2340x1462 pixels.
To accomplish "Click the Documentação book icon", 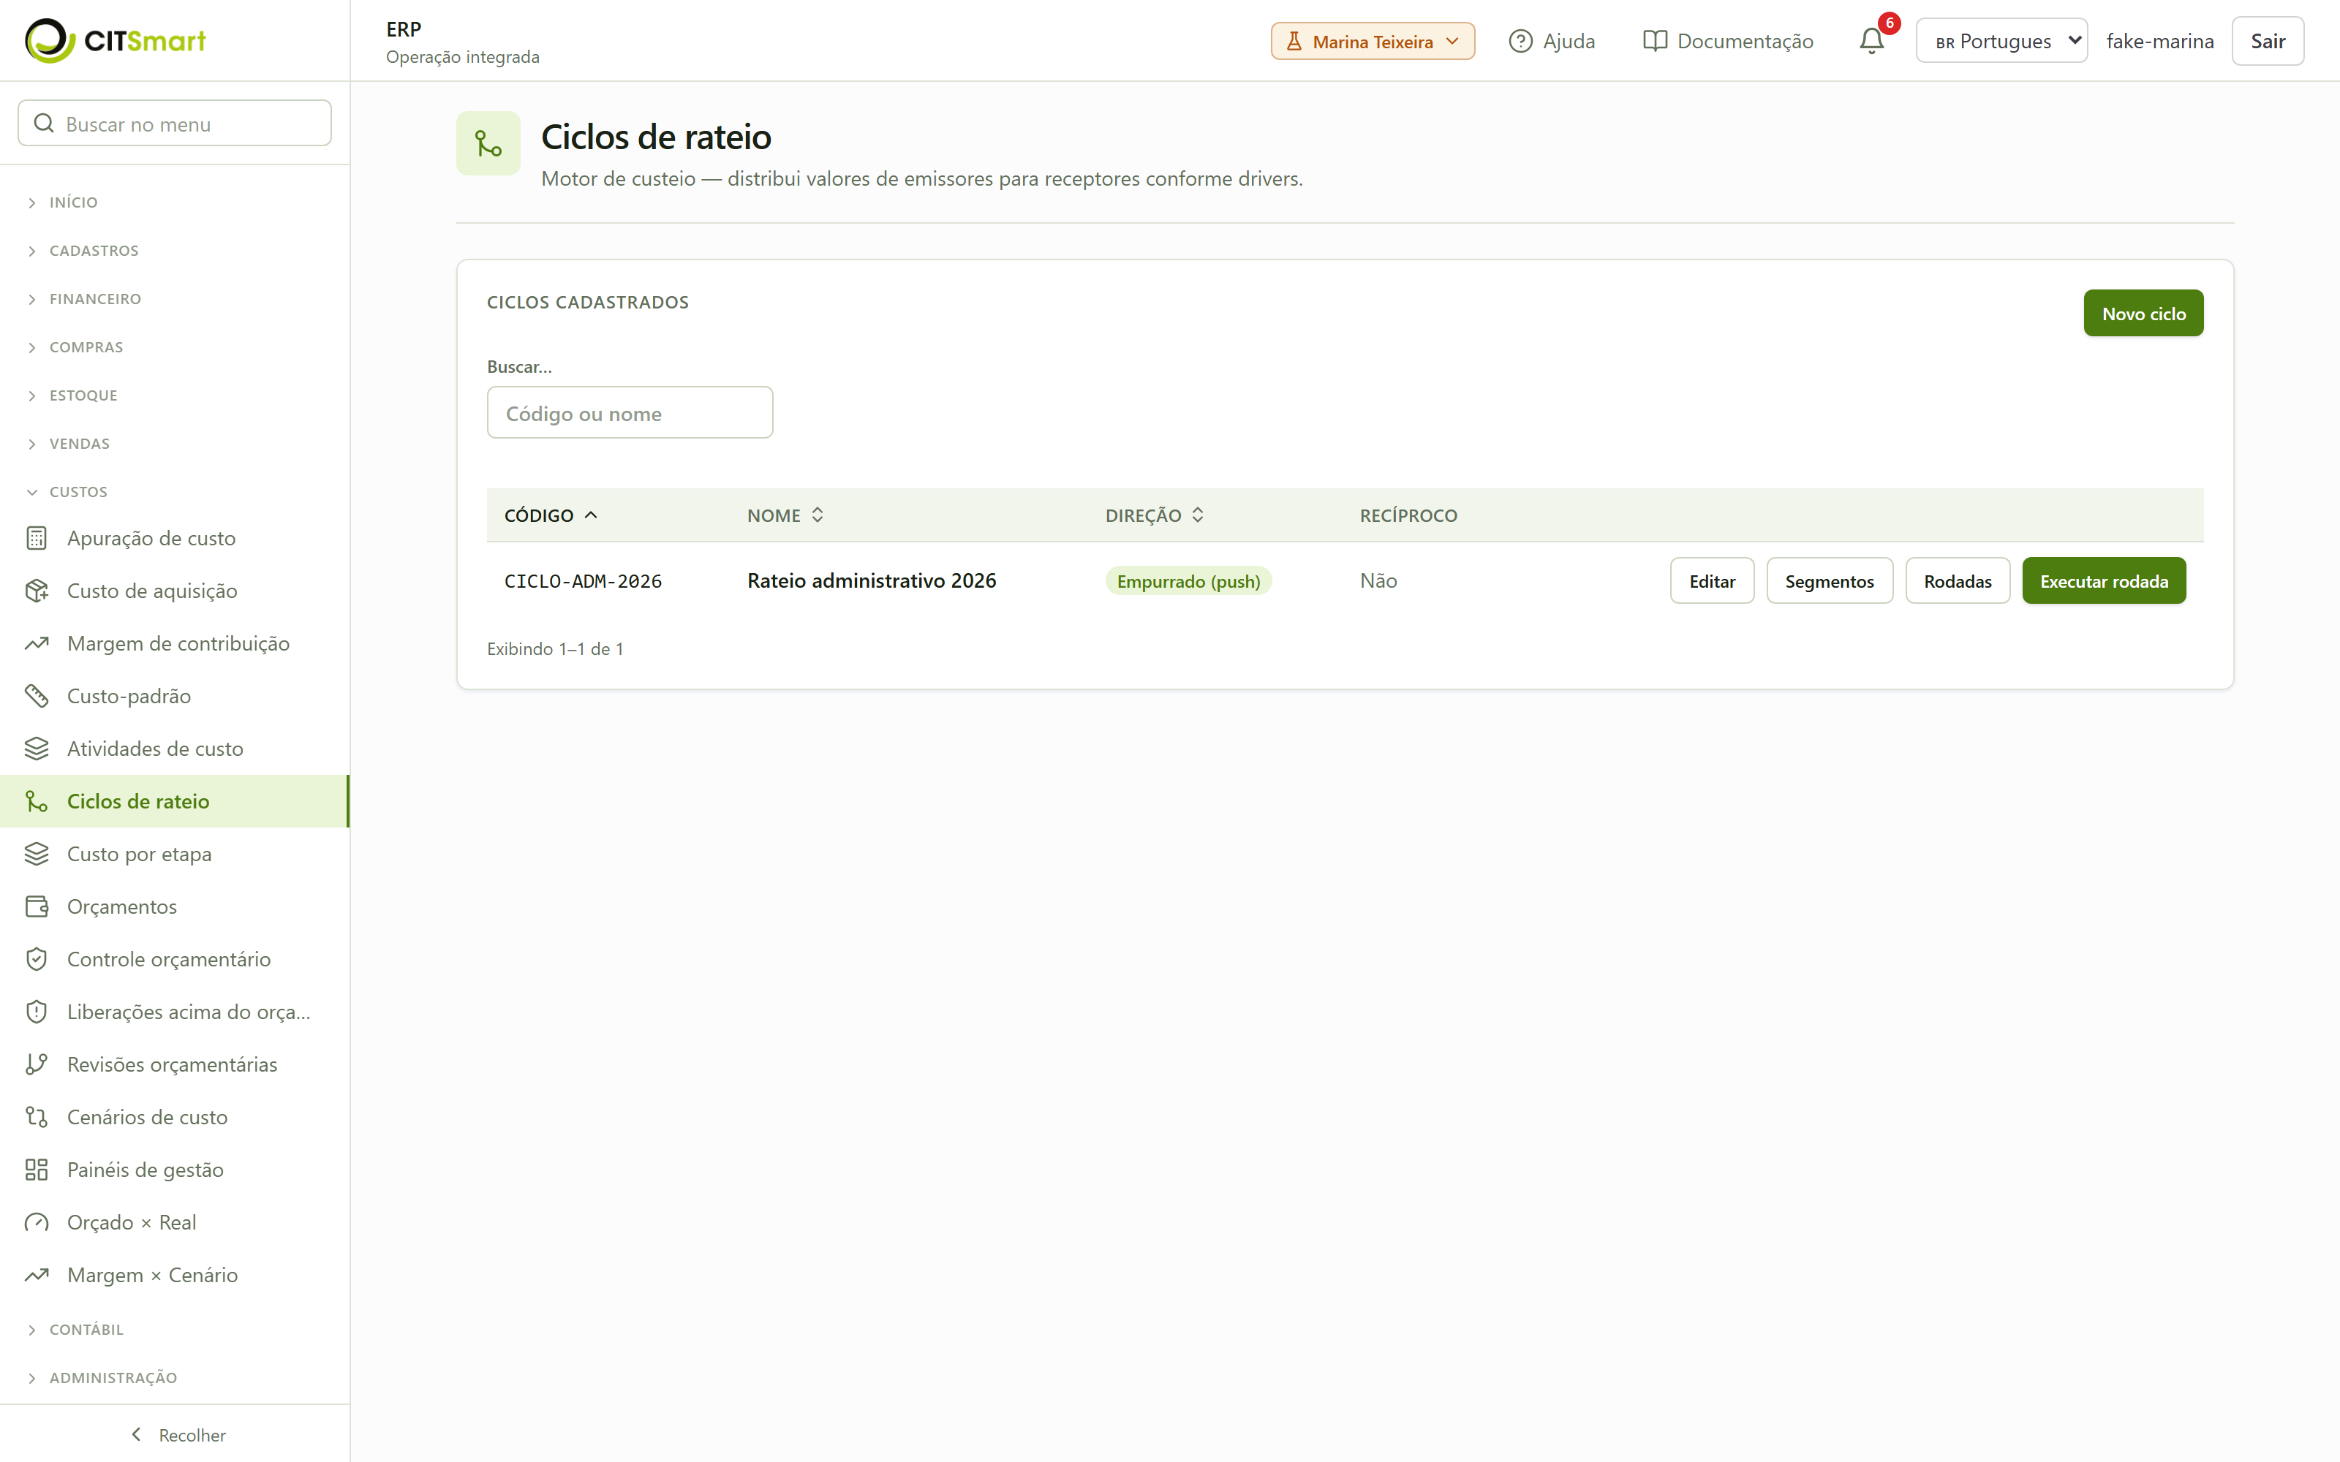I will [x=1654, y=41].
